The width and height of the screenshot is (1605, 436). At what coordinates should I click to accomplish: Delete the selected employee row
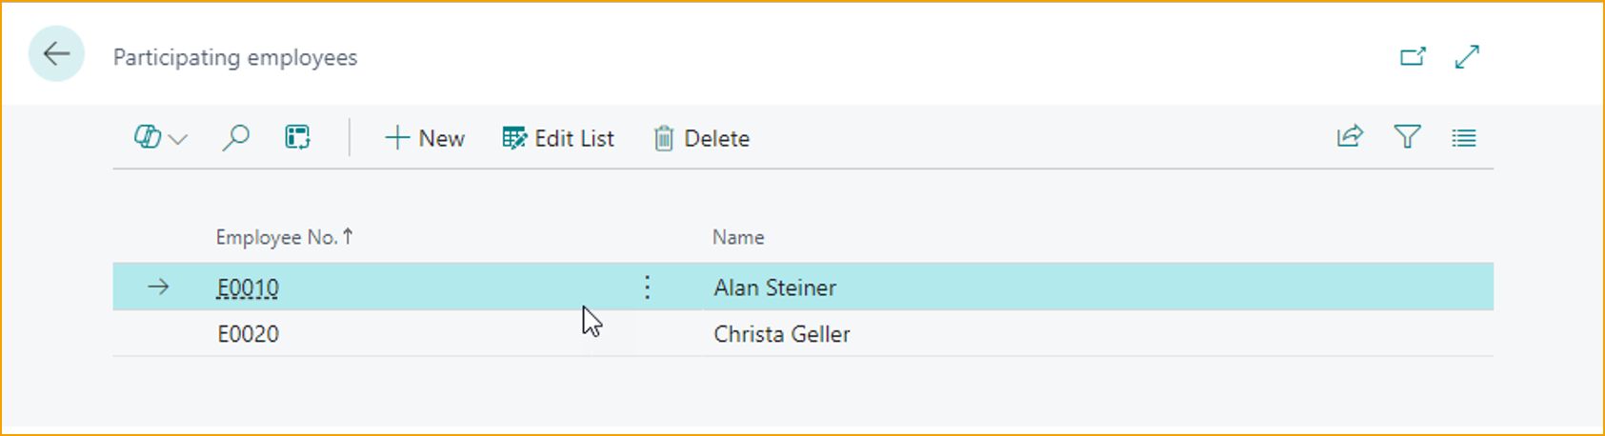pos(702,138)
